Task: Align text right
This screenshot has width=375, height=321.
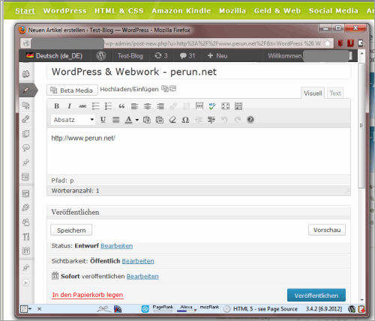Action: 160,106
